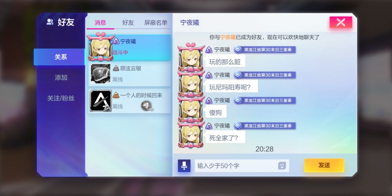Open avatar of 一个人的时候回来
The width and height of the screenshot is (392, 196).
(101, 101)
